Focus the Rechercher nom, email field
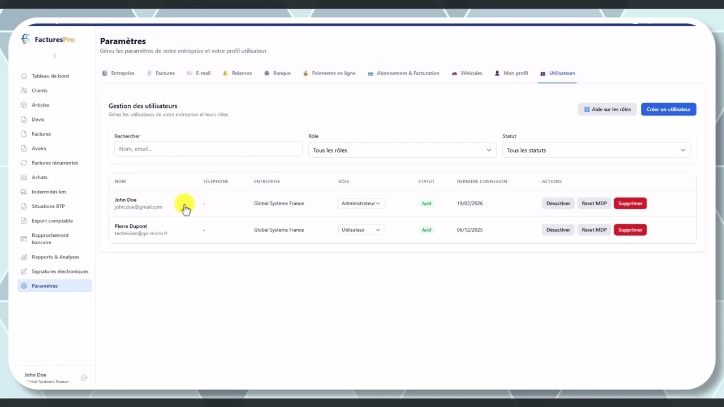Image resolution: width=724 pixels, height=407 pixels. (208, 149)
